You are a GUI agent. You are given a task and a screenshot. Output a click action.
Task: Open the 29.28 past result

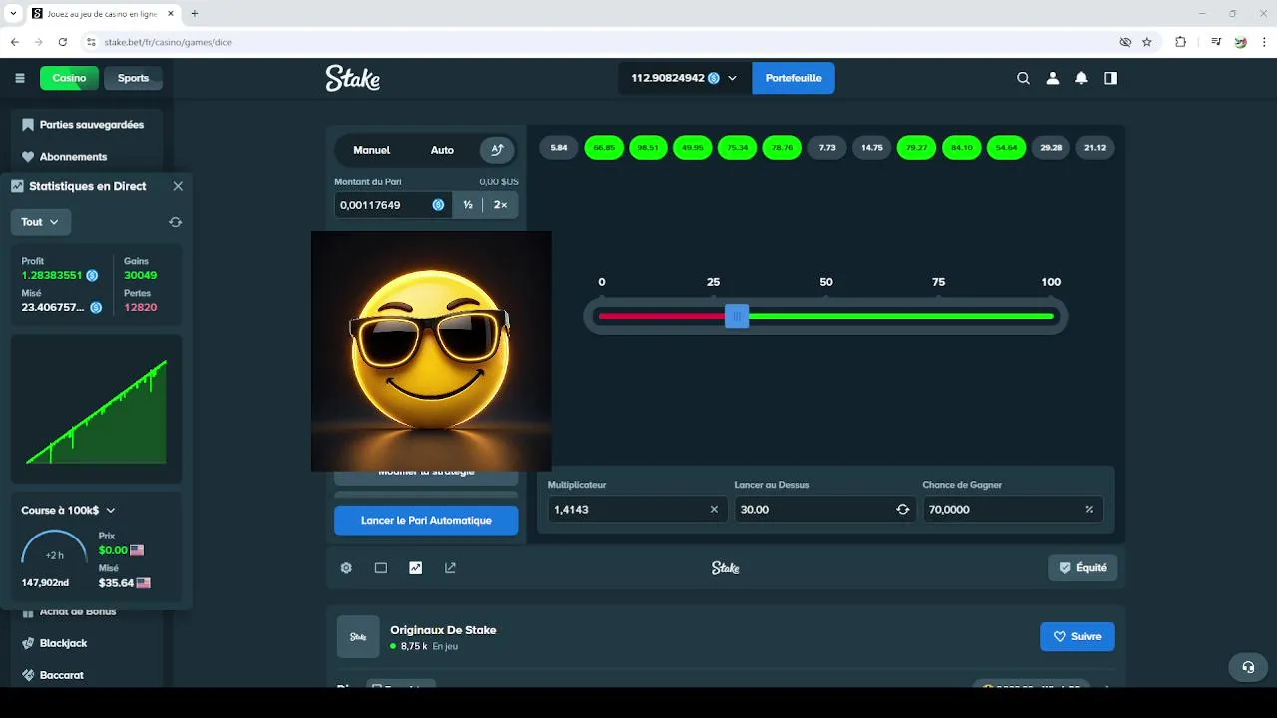(1051, 148)
